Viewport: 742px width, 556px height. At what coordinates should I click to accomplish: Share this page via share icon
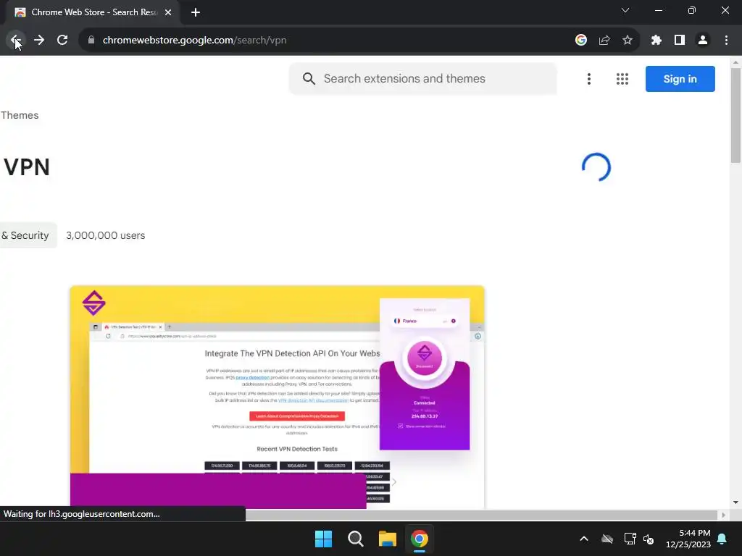604,41
